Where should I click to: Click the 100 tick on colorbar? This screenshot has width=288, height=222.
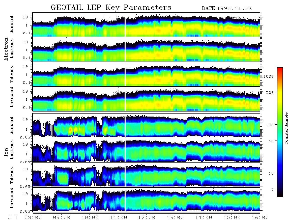point(270,125)
